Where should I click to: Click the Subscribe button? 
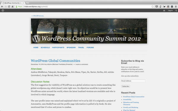coord(125,86)
